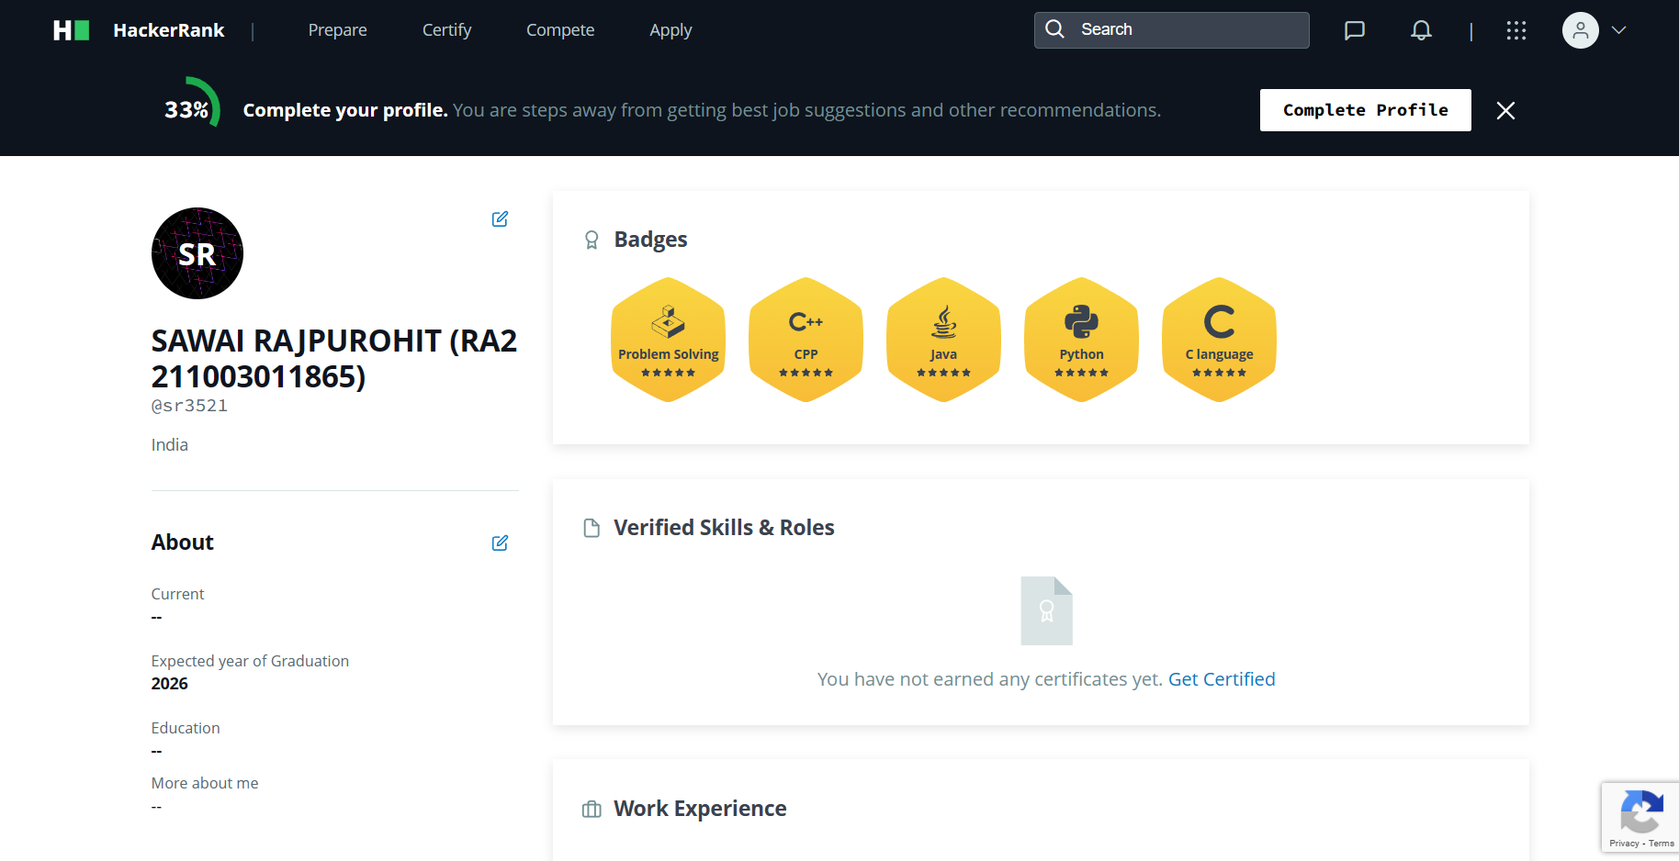The height and width of the screenshot is (861, 1679).
Task: Select the CPP badge
Action: coord(806,340)
